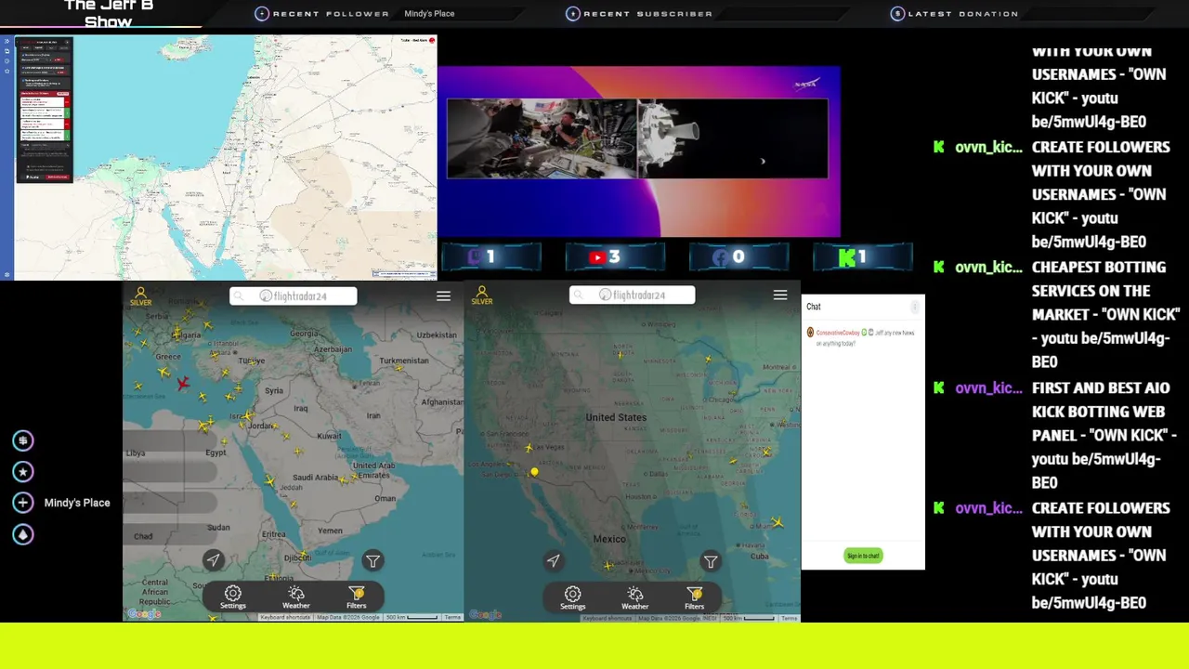Select large airplane north of Cuba
Image resolution: width=1189 pixels, height=669 pixels.
pyautogui.click(x=777, y=522)
